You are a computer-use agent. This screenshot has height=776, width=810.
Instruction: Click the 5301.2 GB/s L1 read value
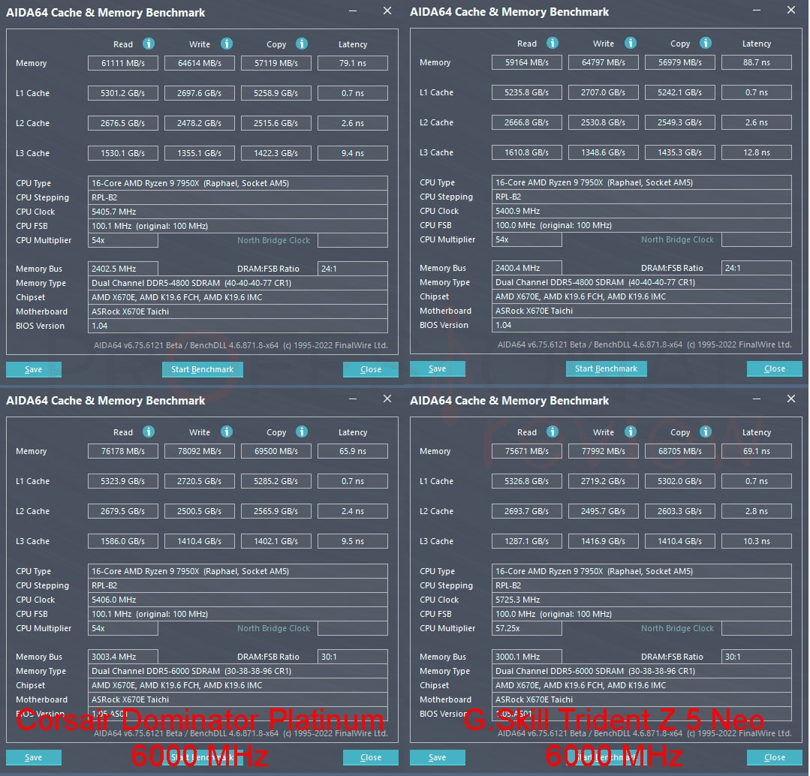click(x=123, y=93)
